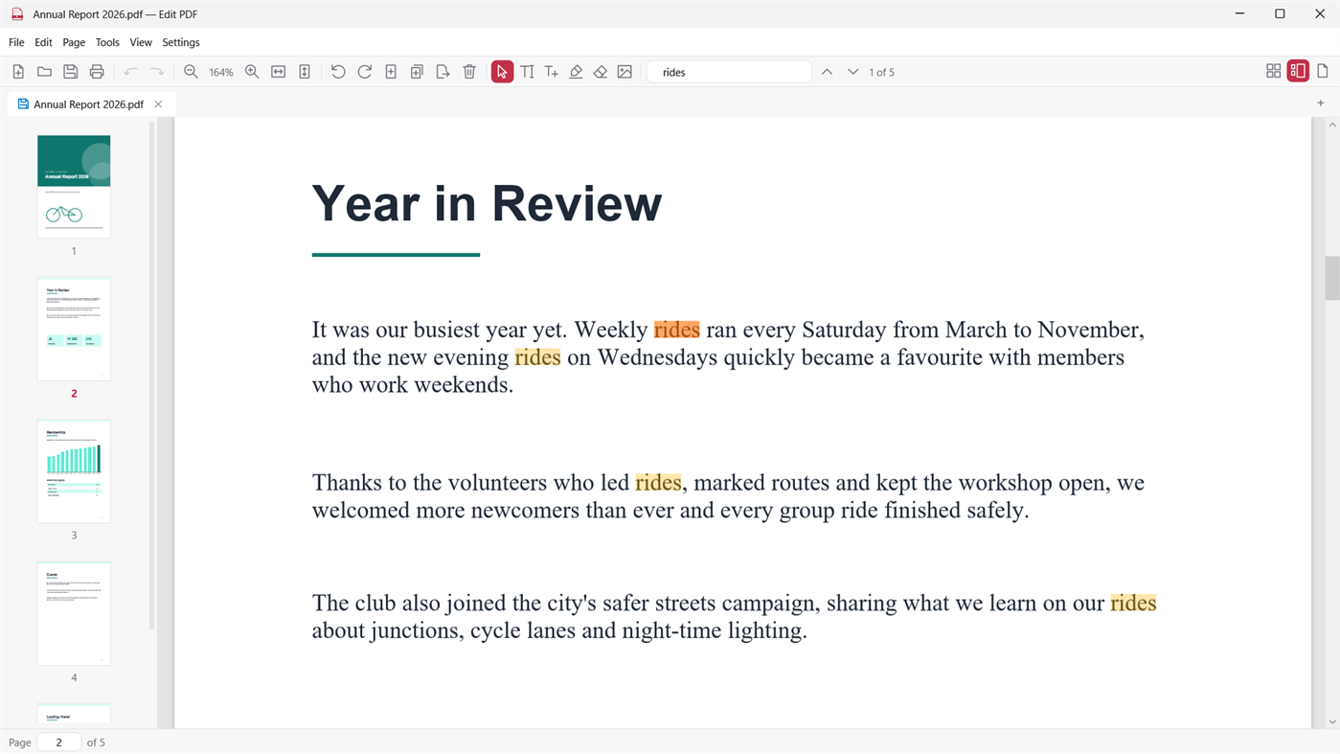Zoom in with the magnifier plus icon
This screenshot has width=1340, height=754.
click(x=252, y=72)
